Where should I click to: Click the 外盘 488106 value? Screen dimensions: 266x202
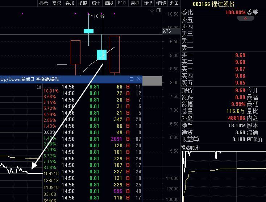237,118
